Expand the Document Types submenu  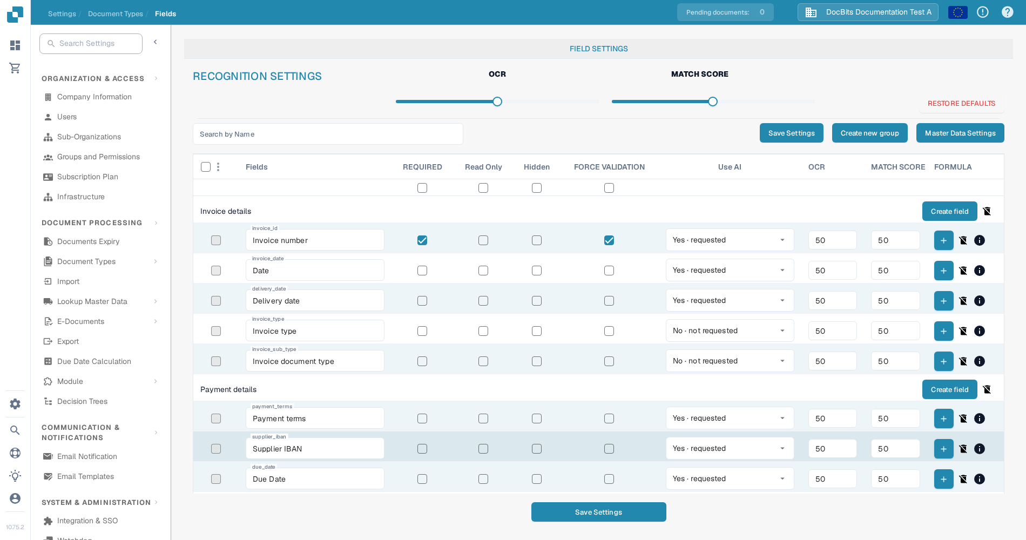click(x=156, y=261)
